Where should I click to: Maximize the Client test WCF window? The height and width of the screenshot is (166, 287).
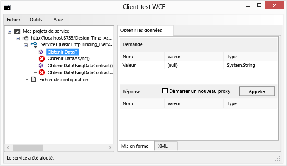259,6
